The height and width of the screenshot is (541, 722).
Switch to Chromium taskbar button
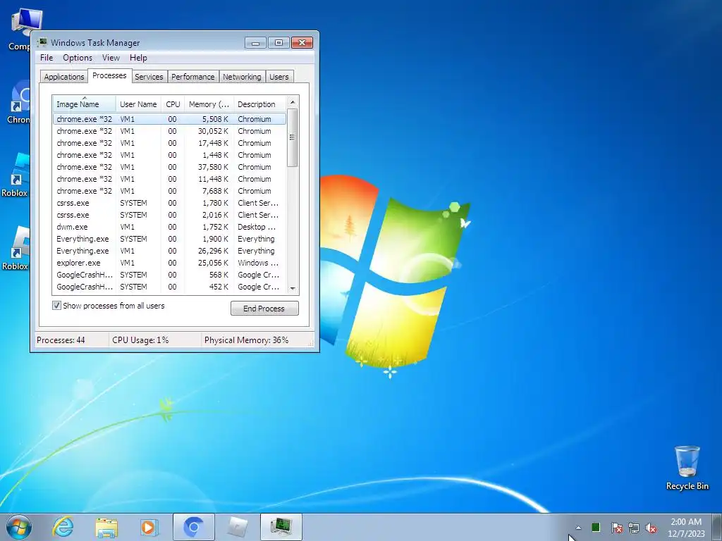click(x=193, y=527)
